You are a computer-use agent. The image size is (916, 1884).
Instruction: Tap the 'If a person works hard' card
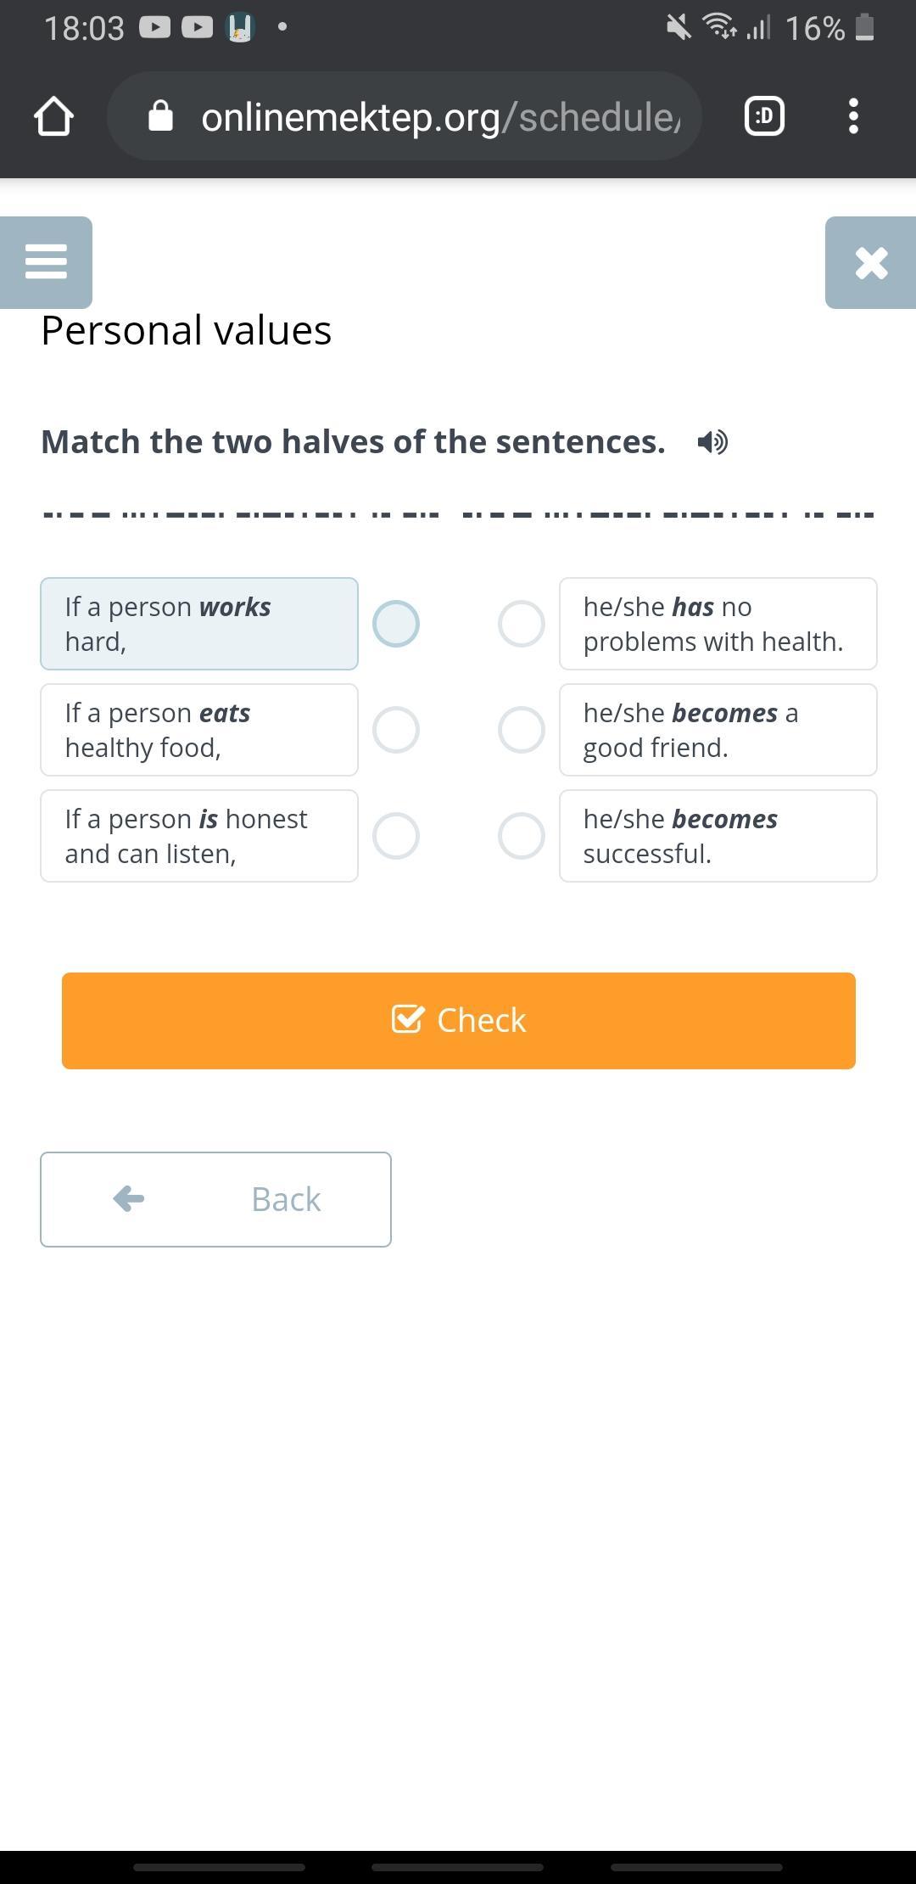(x=199, y=624)
